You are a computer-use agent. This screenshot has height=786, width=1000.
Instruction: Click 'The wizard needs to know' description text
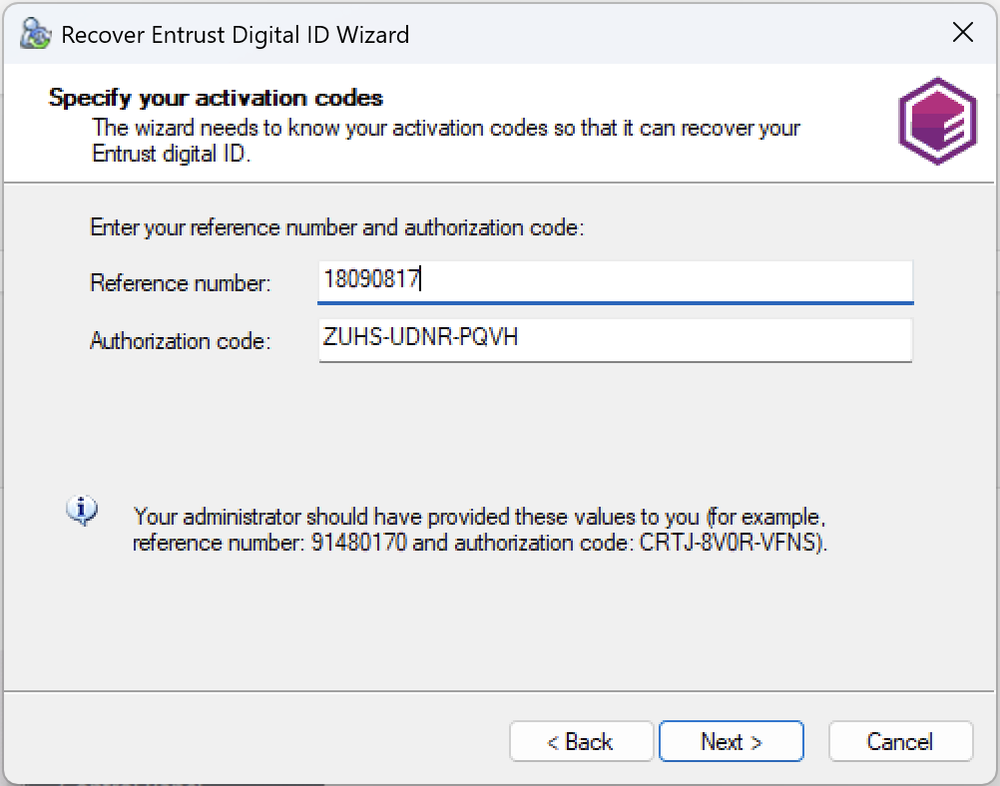pyautogui.click(x=446, y=129)
